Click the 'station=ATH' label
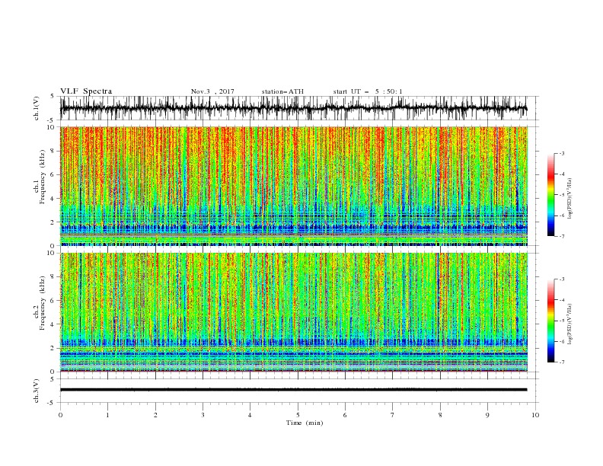Viewport: 603px width, 466px height. [x=282, y=91]
